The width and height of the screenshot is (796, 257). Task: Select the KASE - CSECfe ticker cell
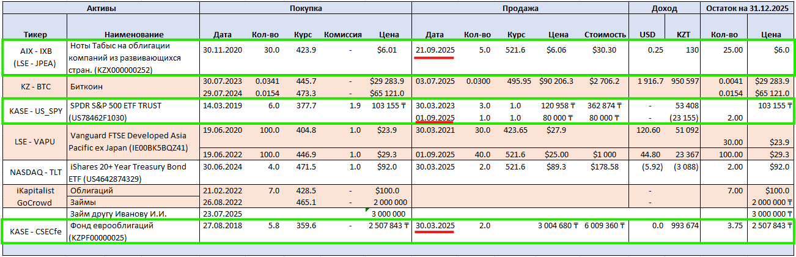point(35,231)
